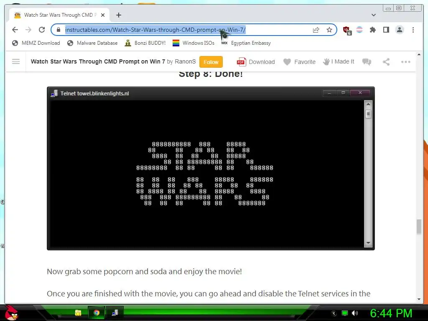
Task: Open the volume speaker tray icon
Action: pos(355,313)
